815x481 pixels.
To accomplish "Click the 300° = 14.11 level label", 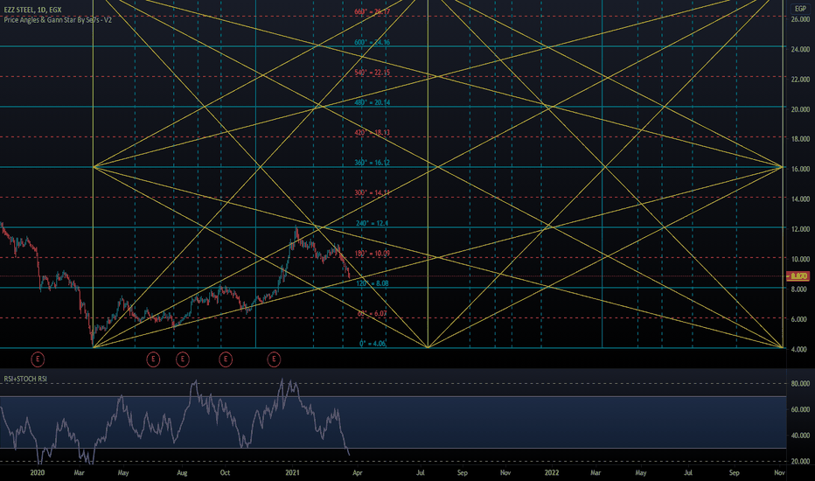I will click(x=373, y=193).
